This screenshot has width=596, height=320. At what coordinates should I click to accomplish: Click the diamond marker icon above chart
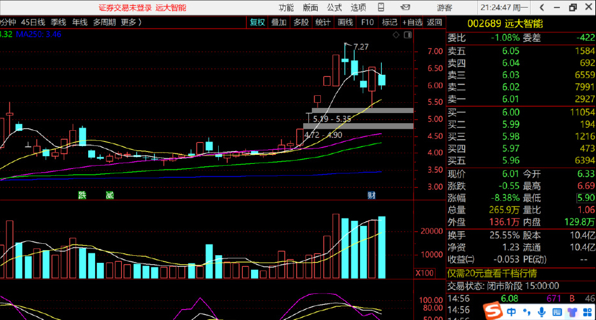point(396,35)
